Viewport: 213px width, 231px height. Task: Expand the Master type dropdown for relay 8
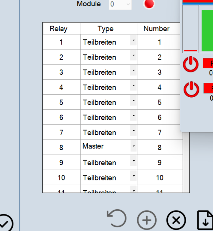[134, 146]
